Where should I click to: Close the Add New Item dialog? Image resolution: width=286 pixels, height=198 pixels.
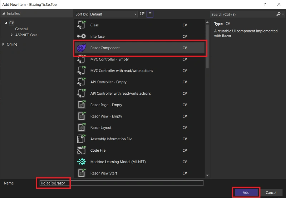pos(279,4)
